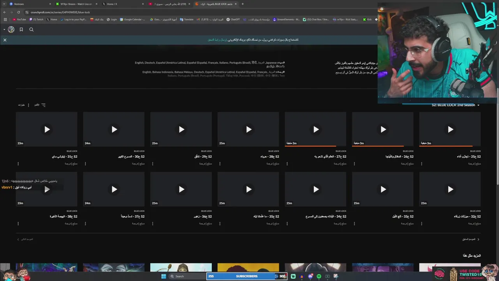
Task: Open a new browser tab
Action: (242, 4)
